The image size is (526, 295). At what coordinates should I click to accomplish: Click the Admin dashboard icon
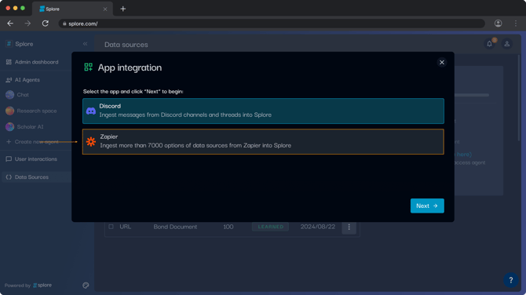tap(9, 62)
